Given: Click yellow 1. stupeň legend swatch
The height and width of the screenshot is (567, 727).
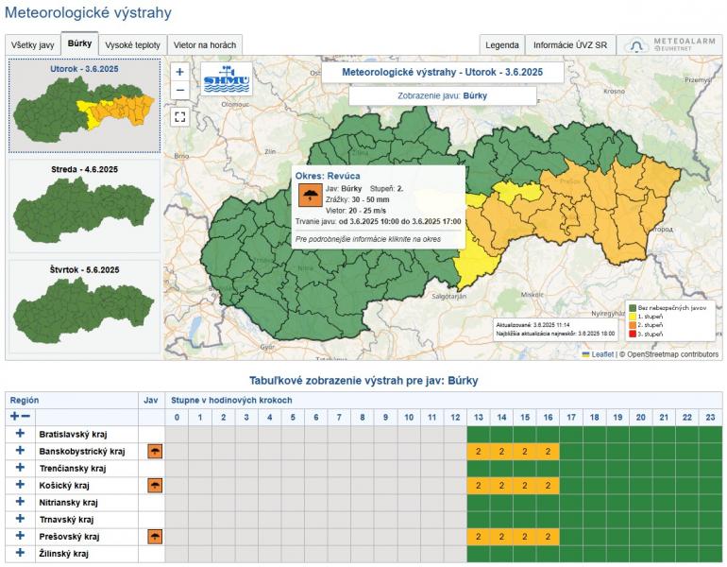Looking at the screenshot, I should [632, 317].
